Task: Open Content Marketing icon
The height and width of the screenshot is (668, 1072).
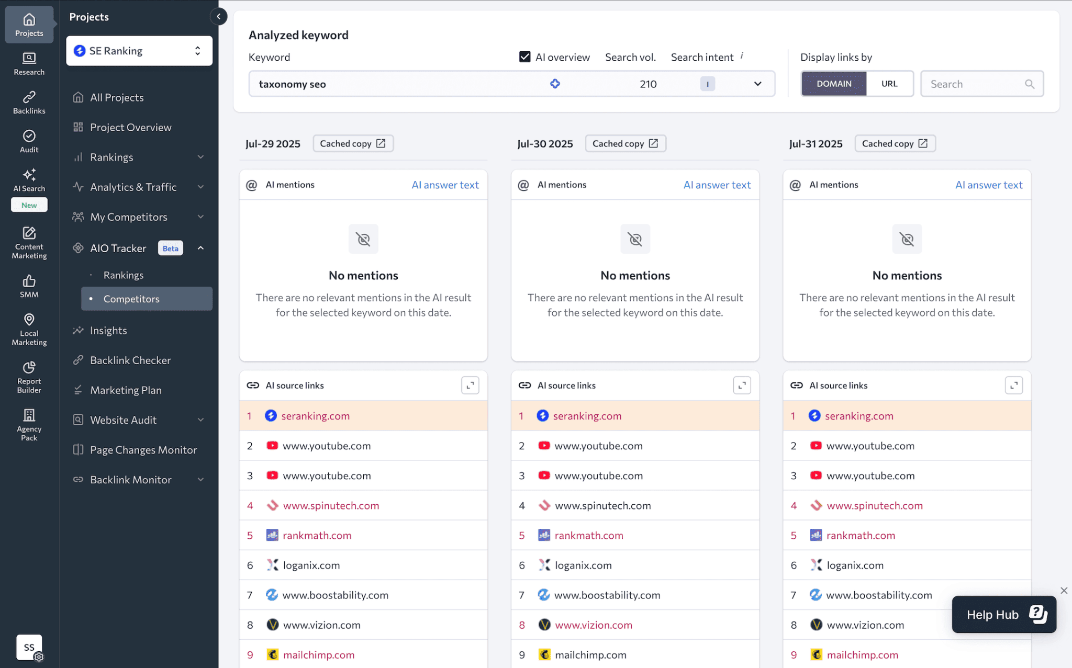Action: [29, 242]
